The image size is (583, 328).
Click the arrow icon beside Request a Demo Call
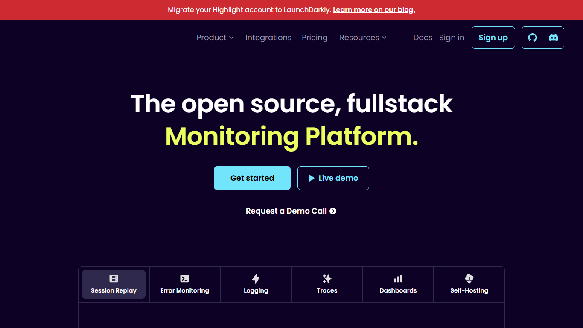[x=333, y=211]
